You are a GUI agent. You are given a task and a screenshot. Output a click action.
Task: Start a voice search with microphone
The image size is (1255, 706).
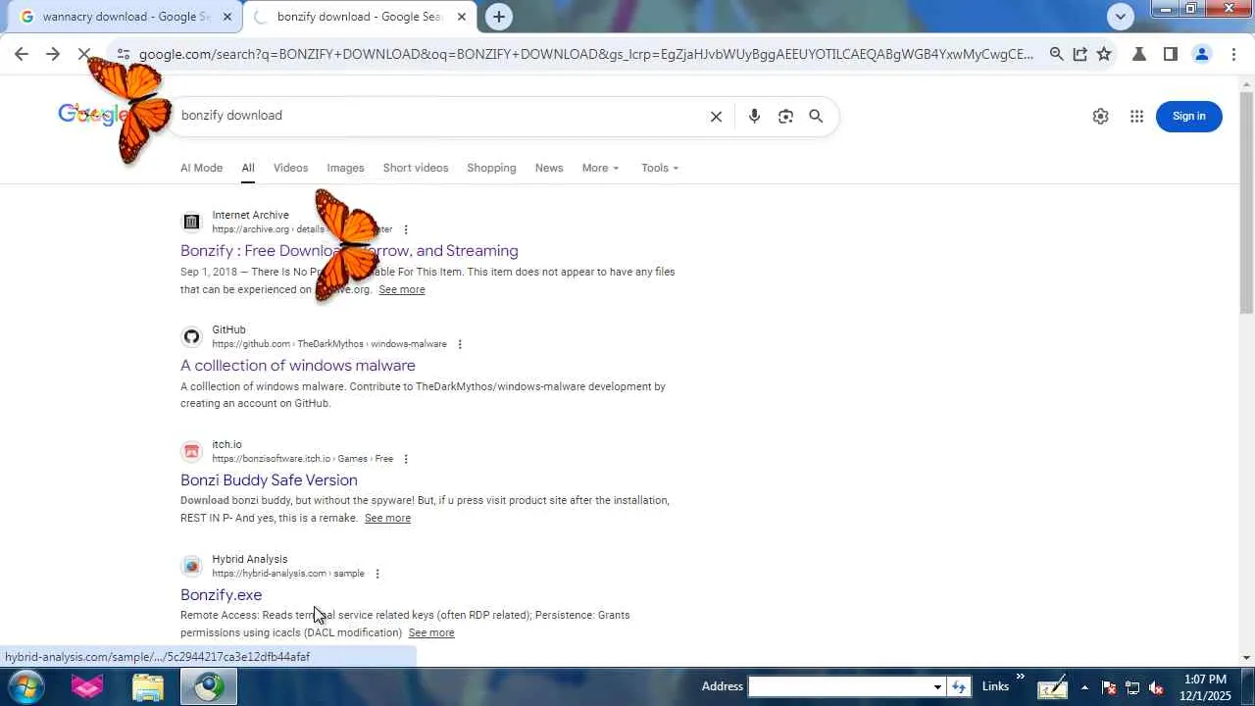click(754, 117)
